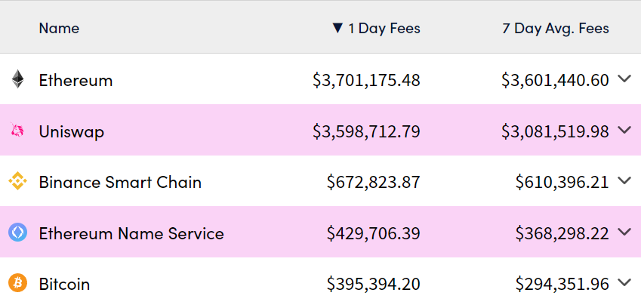Open the Ethereum Name Service row chevron
The height and width of the screenshot is (308, 641).
coord(624,232)
